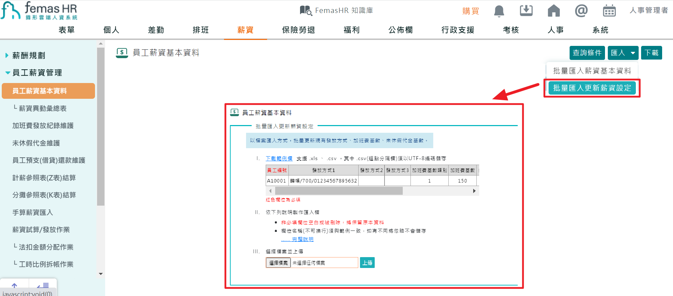
Task: Click the 下載 button
Action: coord(652,53)
